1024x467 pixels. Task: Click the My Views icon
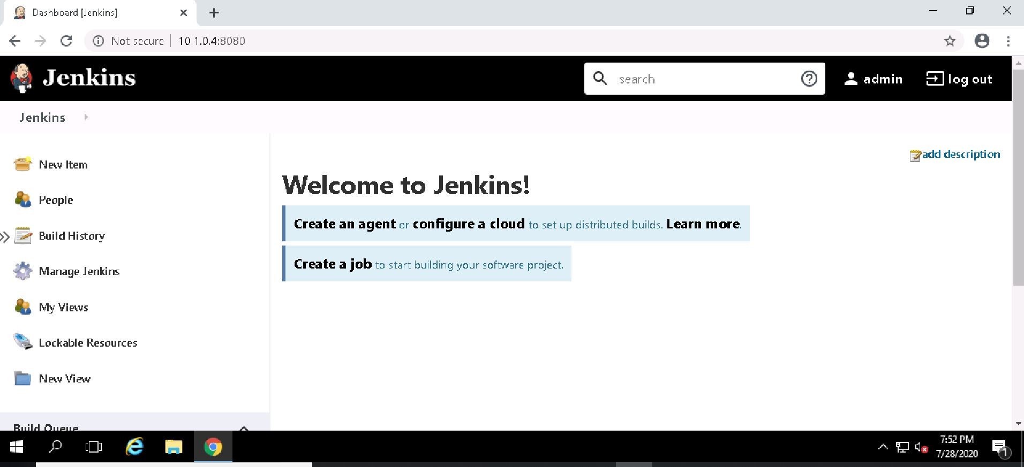point(22,307)
